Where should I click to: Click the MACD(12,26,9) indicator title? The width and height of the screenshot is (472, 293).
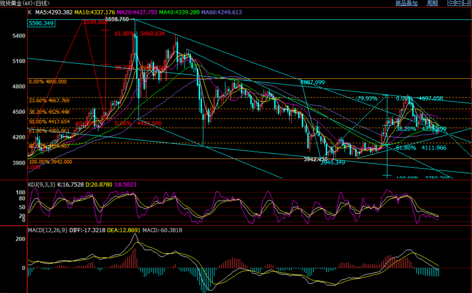click(x=48, y=230)
